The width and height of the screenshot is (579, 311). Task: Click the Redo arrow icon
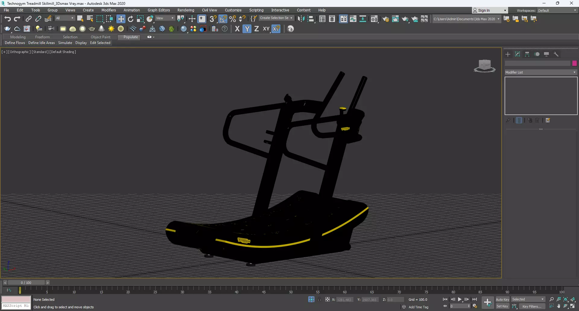point(17,19)
